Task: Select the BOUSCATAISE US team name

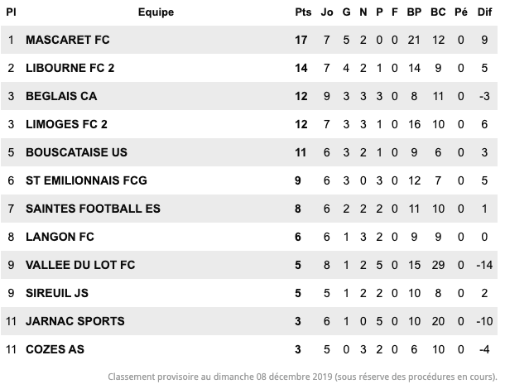Action: point(76,152)
